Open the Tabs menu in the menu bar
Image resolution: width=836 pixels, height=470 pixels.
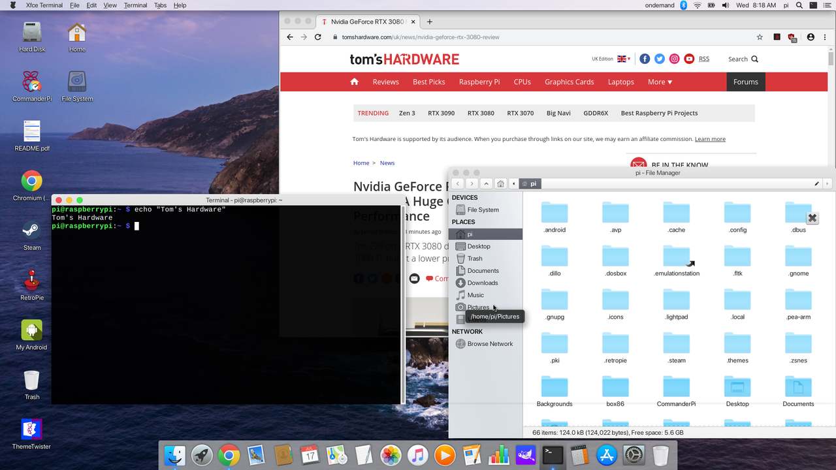click(x=160, y=5)
